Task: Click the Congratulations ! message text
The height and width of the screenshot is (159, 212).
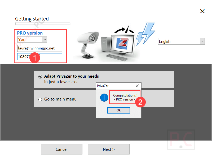Action: tap(125, 95)
